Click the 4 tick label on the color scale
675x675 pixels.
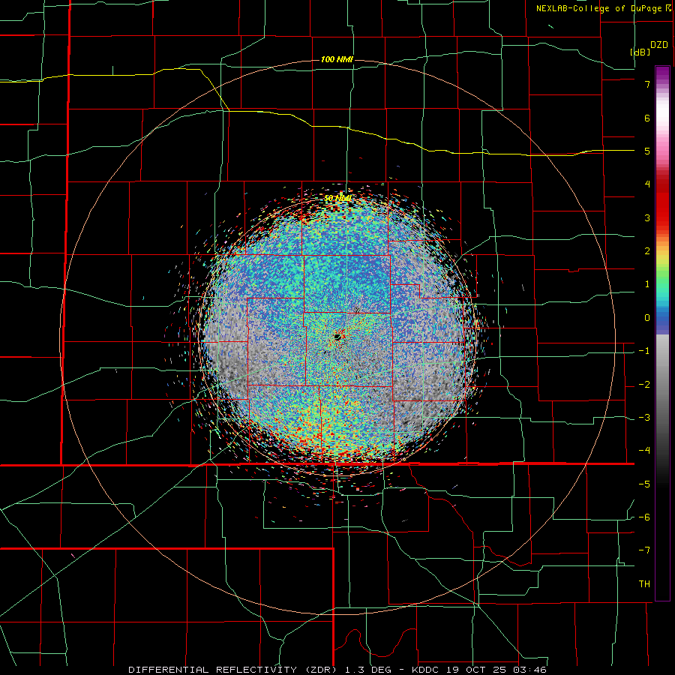[x=647, y=184]
